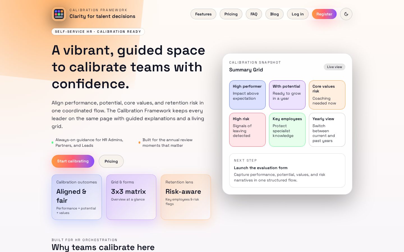Select the Core values risk card
404x252 pixels.
tap(327, 95)
